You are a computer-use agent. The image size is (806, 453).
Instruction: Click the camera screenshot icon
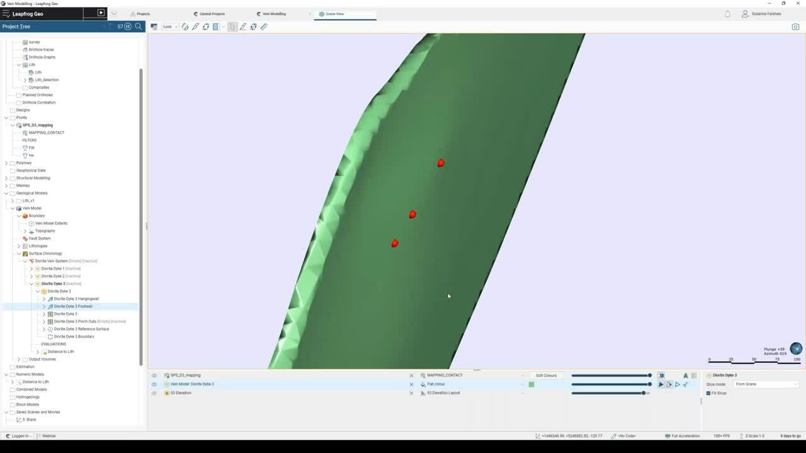tap(795, 26)
